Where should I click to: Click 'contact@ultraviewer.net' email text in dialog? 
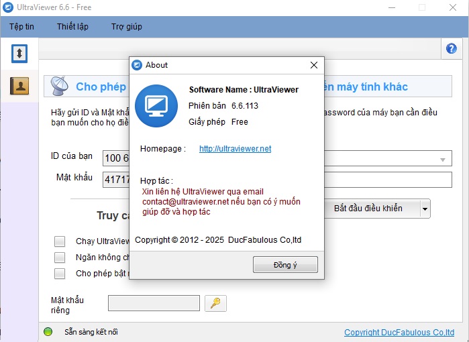(185, 202)
